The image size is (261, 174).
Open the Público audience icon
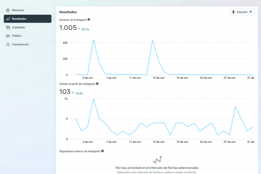pyautogui.click(x=8, y=36)
